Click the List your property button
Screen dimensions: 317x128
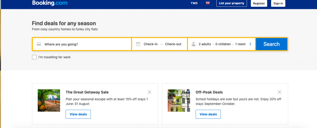coord(232,3)
